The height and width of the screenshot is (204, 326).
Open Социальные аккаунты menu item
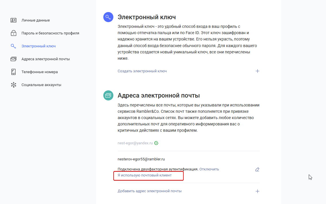(41, 85)
